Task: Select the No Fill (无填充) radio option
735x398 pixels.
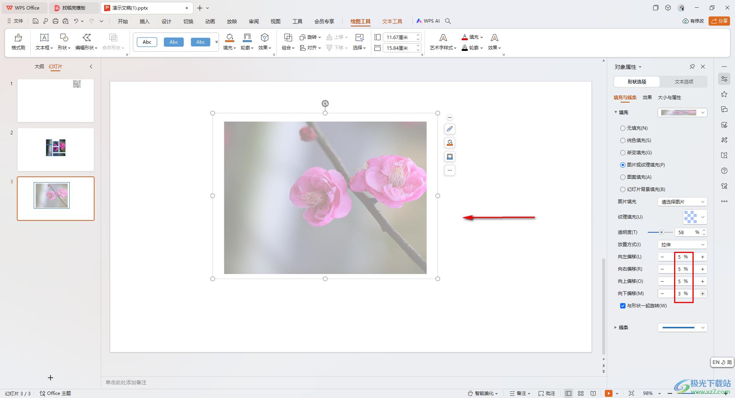Action: 623,128
